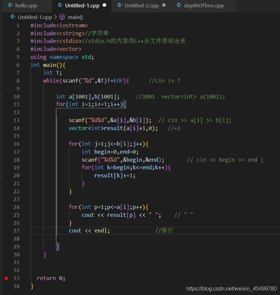Click the comment '//cin >> T'
This screenshot has height=295, width=280.
pos(165,81)
